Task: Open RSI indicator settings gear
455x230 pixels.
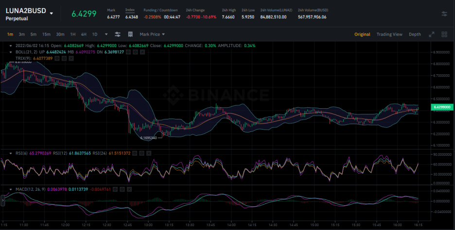Action: coord(142,153)
